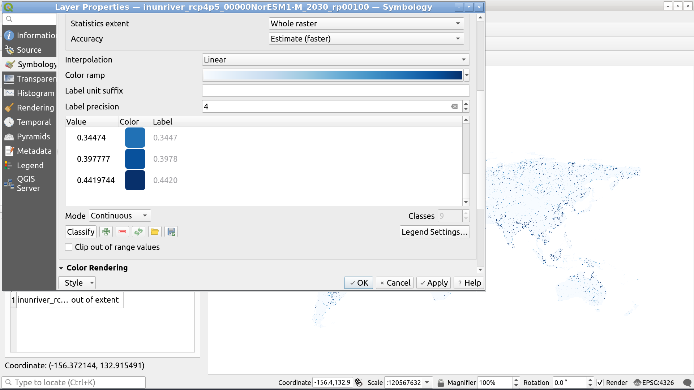Screen dimensions: 694x390
Task: Open the Metadata tab panel
Action: pyautogui.click(x=34, y=151)
